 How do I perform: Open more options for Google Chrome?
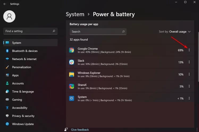pos(189,50)
